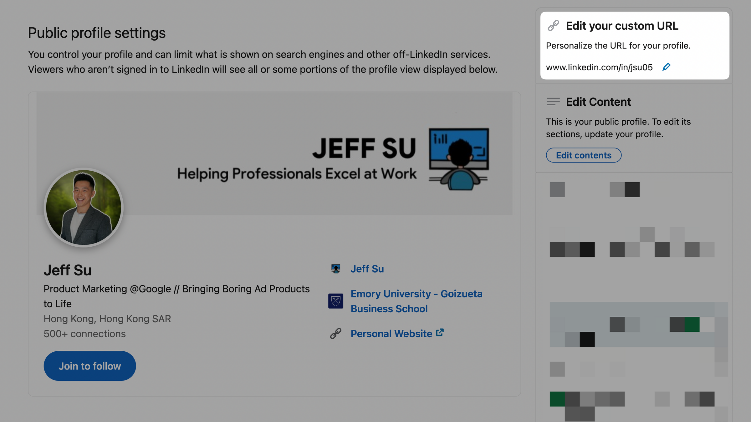Open Emory University Goizueta Business School link
This screenshot has width=751, height=422.
coord(416,301)
